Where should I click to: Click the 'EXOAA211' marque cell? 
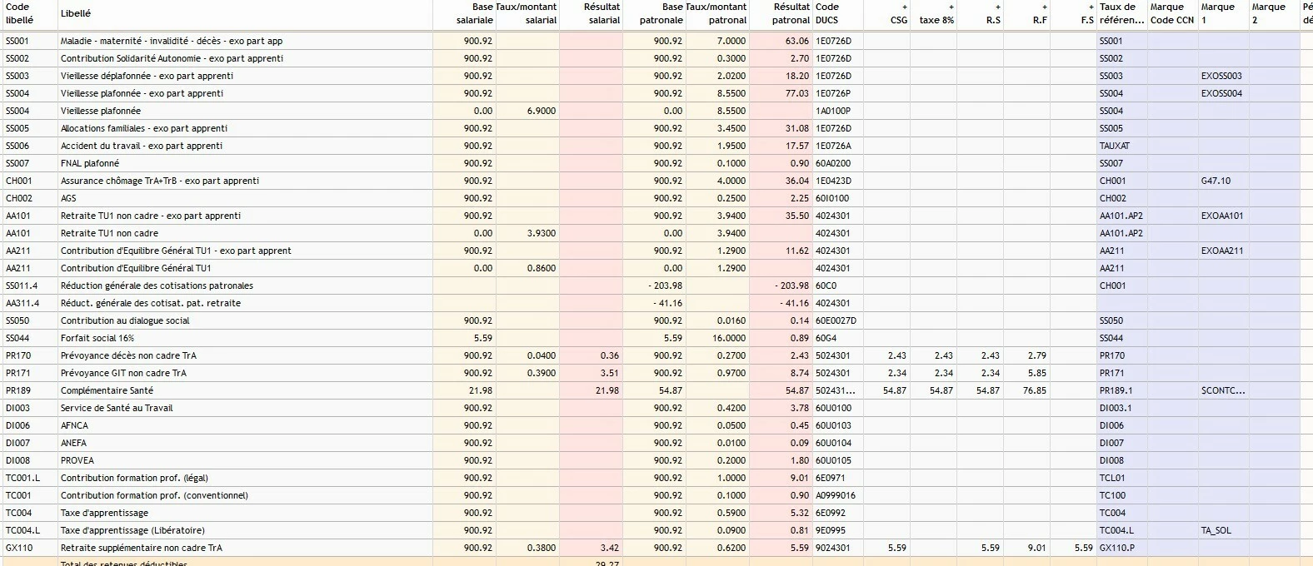(1223, 251)
